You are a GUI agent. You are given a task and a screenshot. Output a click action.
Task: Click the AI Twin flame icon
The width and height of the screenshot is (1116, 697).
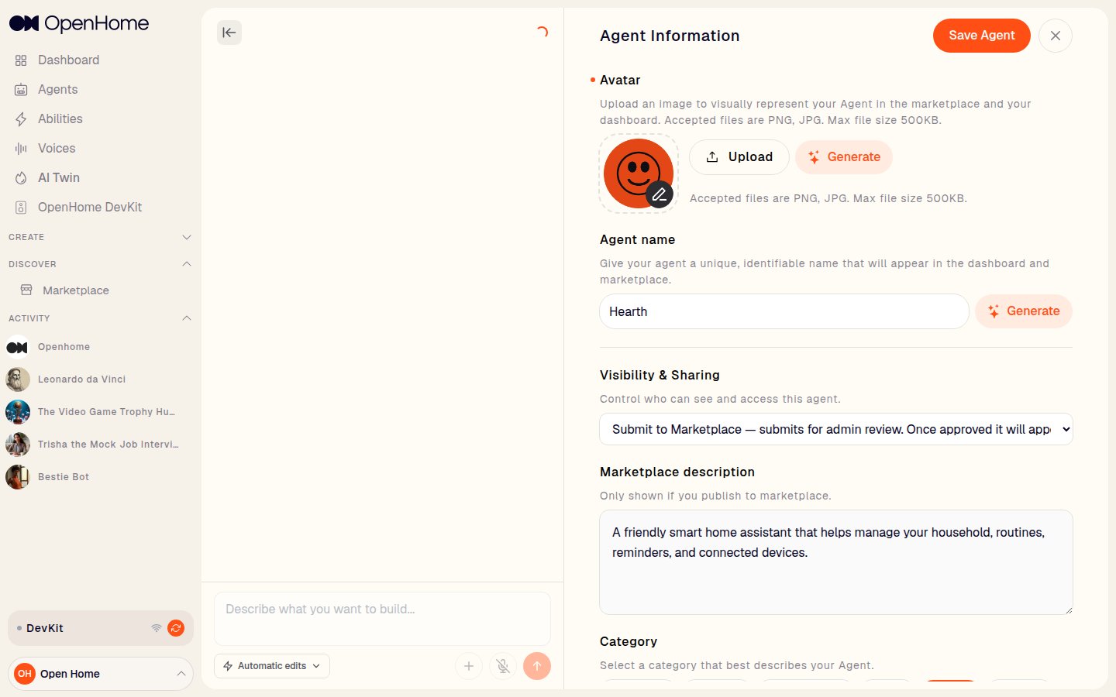click(21, 178)
